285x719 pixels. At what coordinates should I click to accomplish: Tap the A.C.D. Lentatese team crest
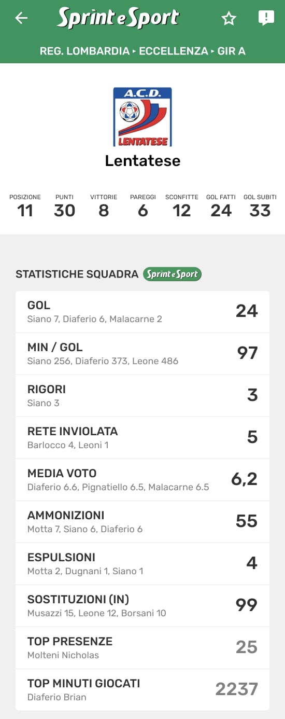tap(142, 117)
